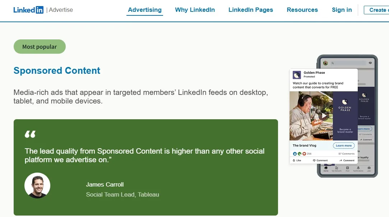The width and height of the screenshot is (389, 217).
Task: Click James Carroll's profile photo
Action: coord(37,185)
